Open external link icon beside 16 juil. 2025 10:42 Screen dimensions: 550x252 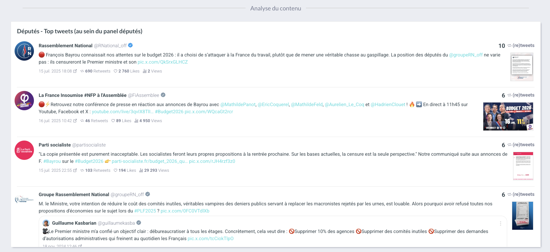(x=75, y=121)
